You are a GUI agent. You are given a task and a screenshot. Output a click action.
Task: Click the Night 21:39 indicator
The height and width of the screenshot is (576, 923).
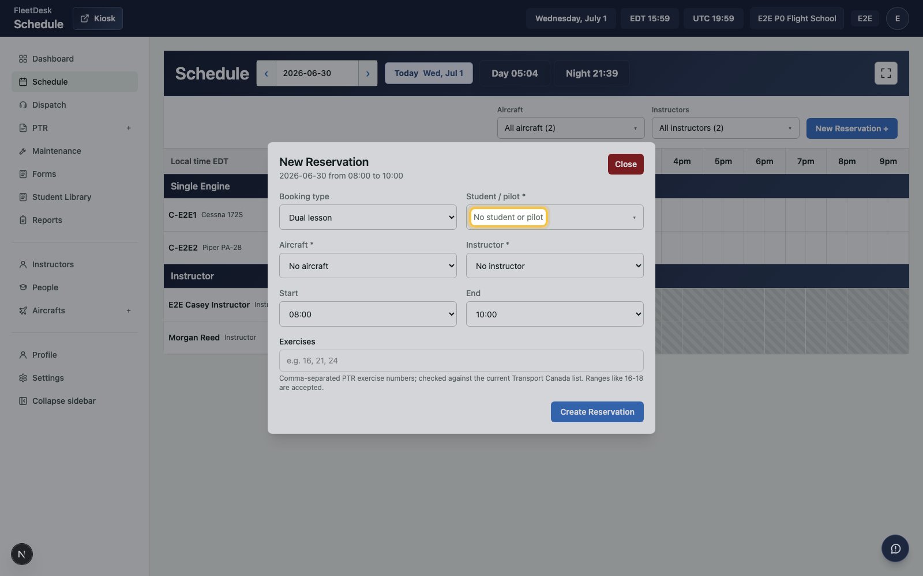click(592, 73)
